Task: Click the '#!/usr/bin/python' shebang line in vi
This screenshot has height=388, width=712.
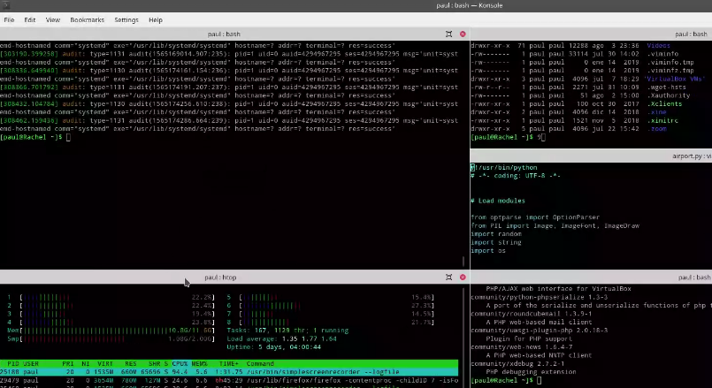Action: click(x=504, y=167)
